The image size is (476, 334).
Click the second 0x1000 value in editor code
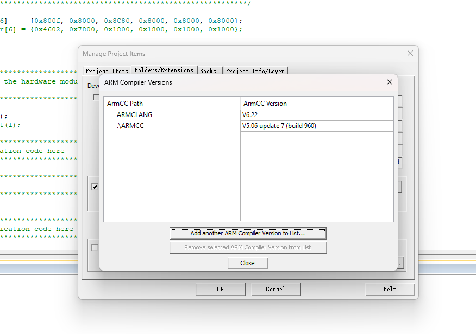[x=221, y=29]
